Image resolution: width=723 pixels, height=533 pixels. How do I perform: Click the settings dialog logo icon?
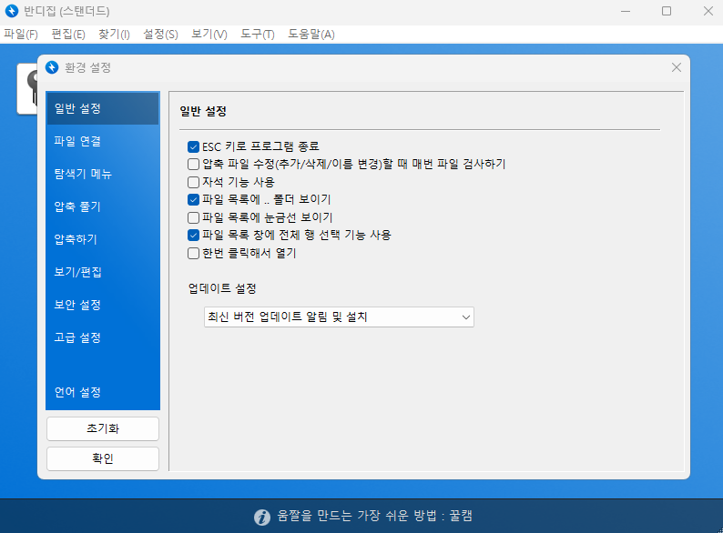tap(52, 67)
